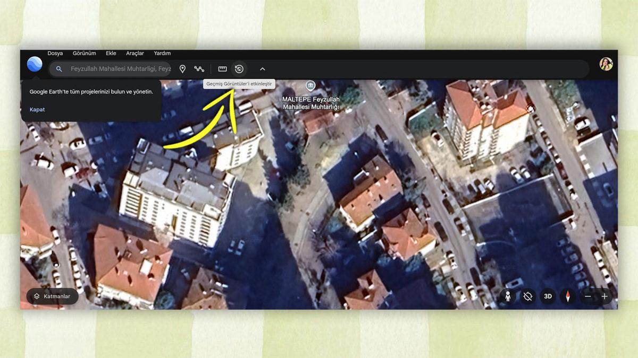This screenshot has height=358, width=638.
Task: Toggle the Katmanlar layers panel
Action: coord(52,296)
